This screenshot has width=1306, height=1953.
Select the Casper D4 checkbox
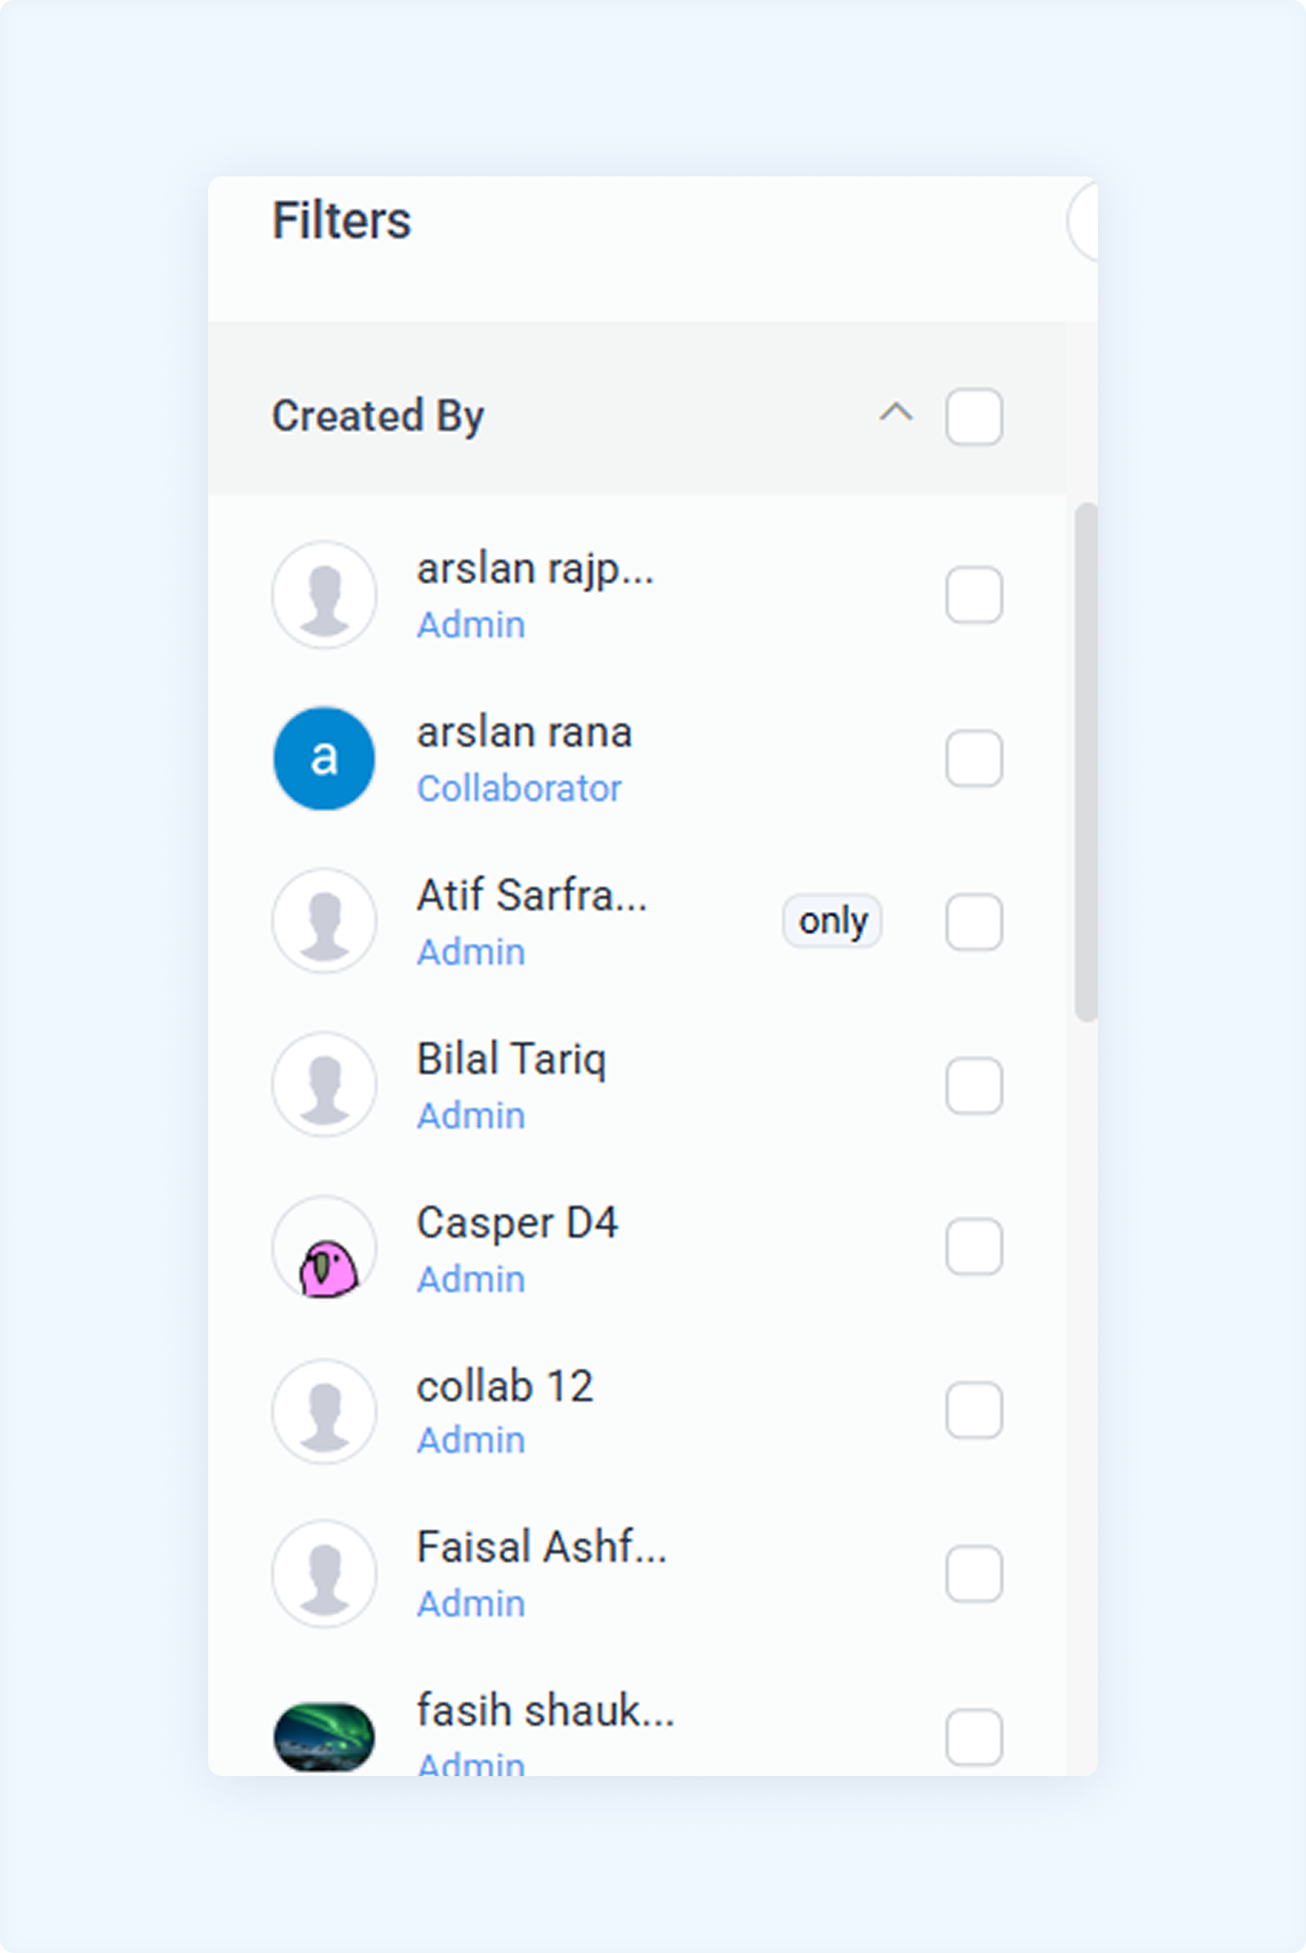(974, 1246)
